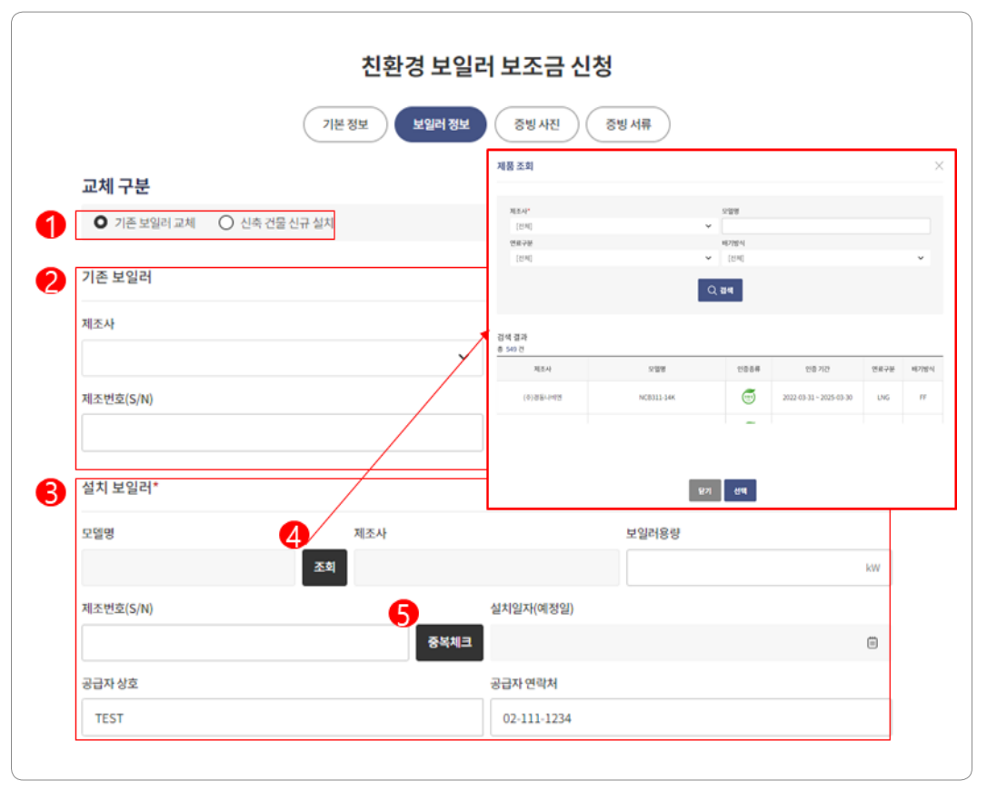Click the 닫기 button in the popup
Viewport: 987px width, 791px height.
pyautogui.click(x=703, y=489)
